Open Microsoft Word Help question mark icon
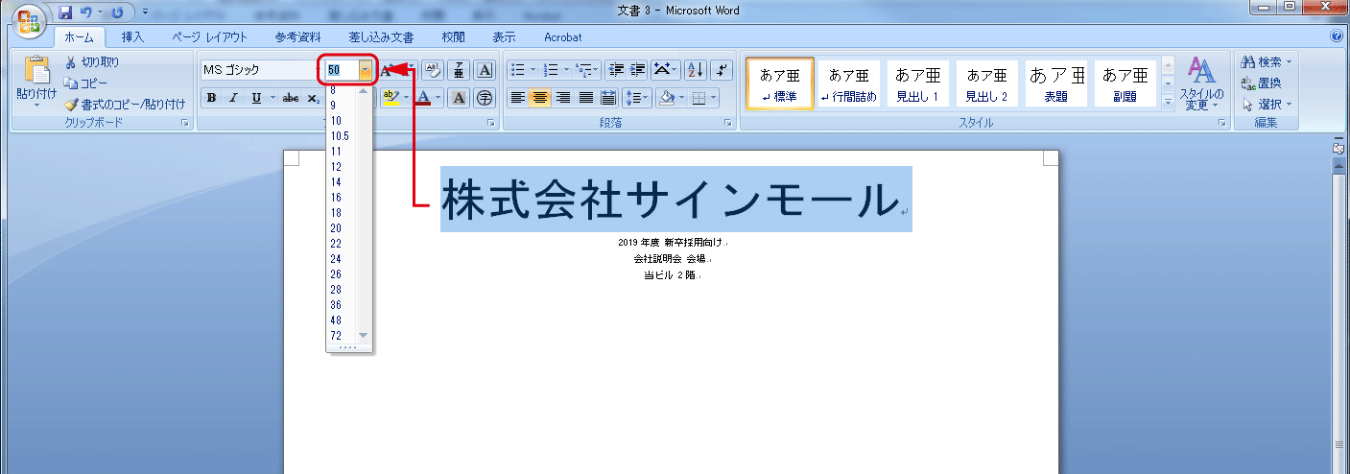Image resolution: width=1350 pixels, height=474 pixels. [x=1337, y=36]
